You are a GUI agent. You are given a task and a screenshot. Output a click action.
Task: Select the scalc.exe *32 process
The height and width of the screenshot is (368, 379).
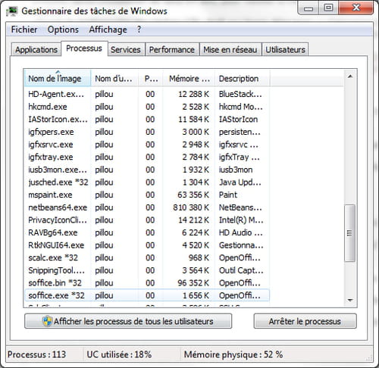146,257
